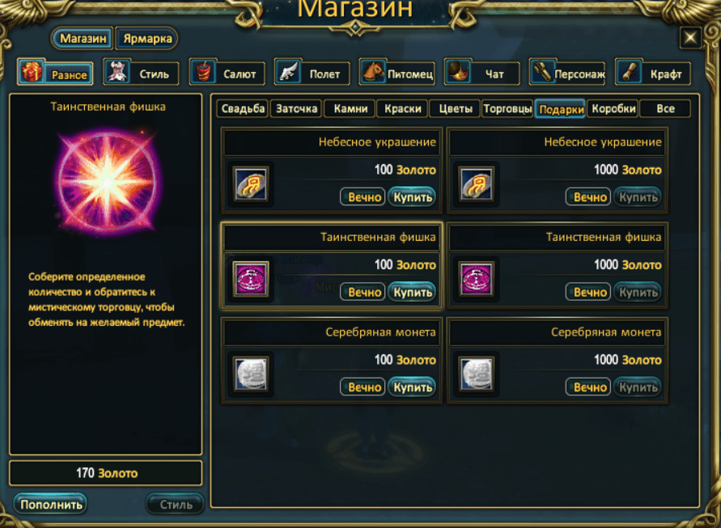Close the Магазин window
Screen dimensions: 721x528
coord(690,38)
